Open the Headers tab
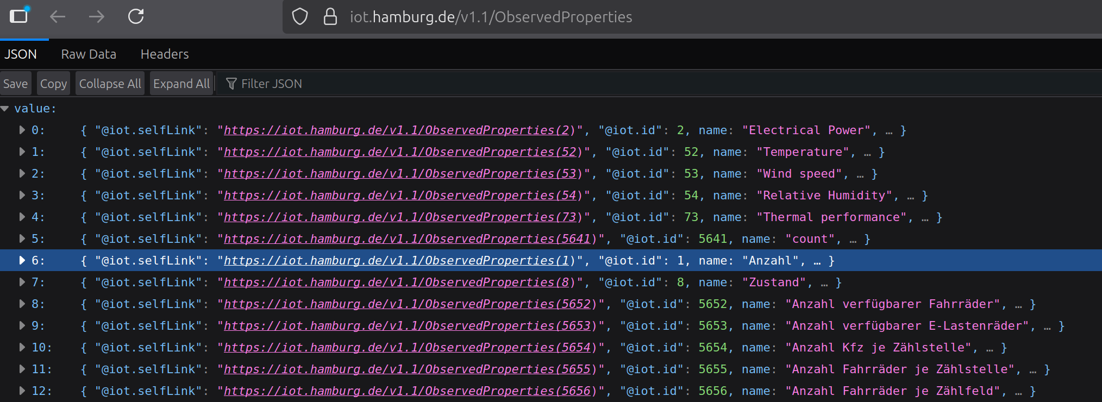 pos(165,54)
